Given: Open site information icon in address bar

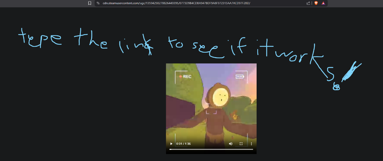Looking at the screenshot, I should point(98,3).
